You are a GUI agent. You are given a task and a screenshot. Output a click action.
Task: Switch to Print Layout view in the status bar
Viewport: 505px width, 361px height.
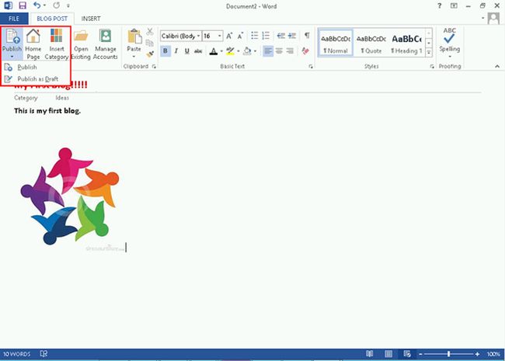click(388, 354)
